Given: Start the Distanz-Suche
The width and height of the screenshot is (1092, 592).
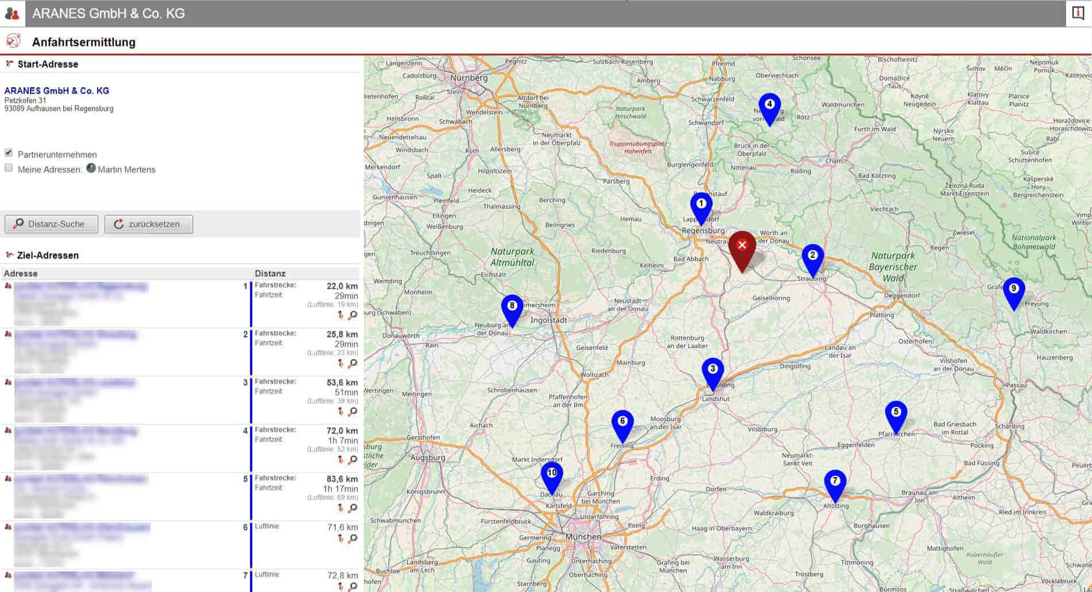Looking at the screenshot, I should coord(51,224).
